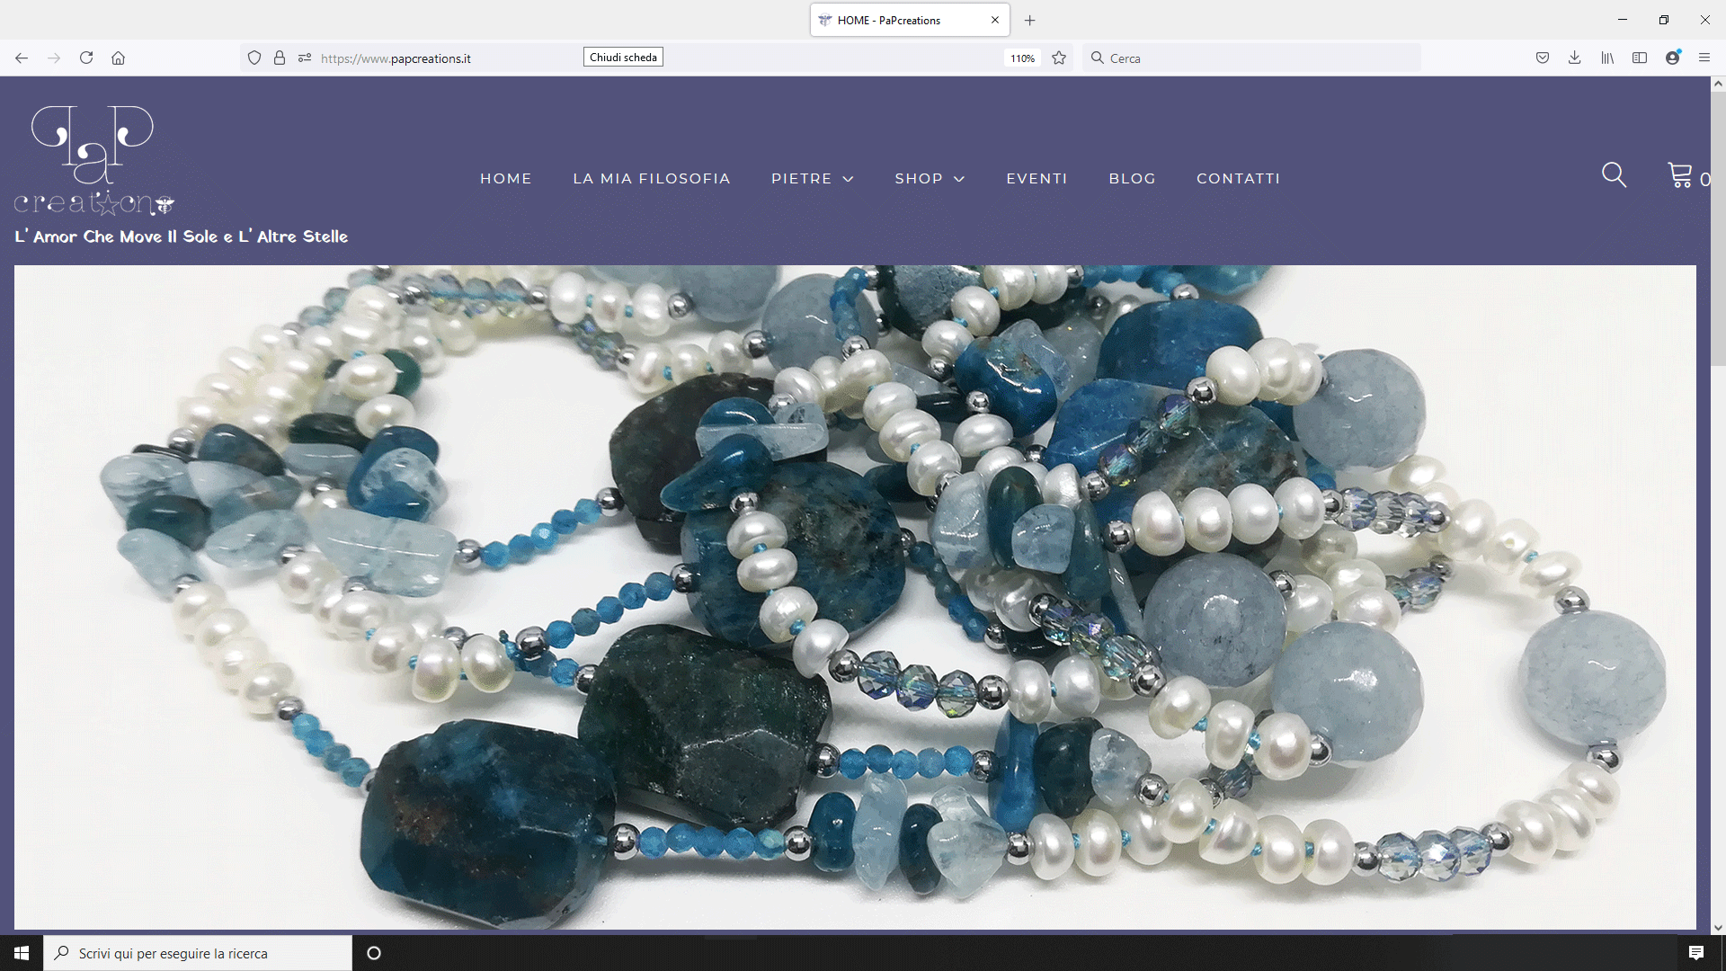Go back using the browser back arrow
Viewport: 1726px width, 971px height.
[x=22, y=58]
